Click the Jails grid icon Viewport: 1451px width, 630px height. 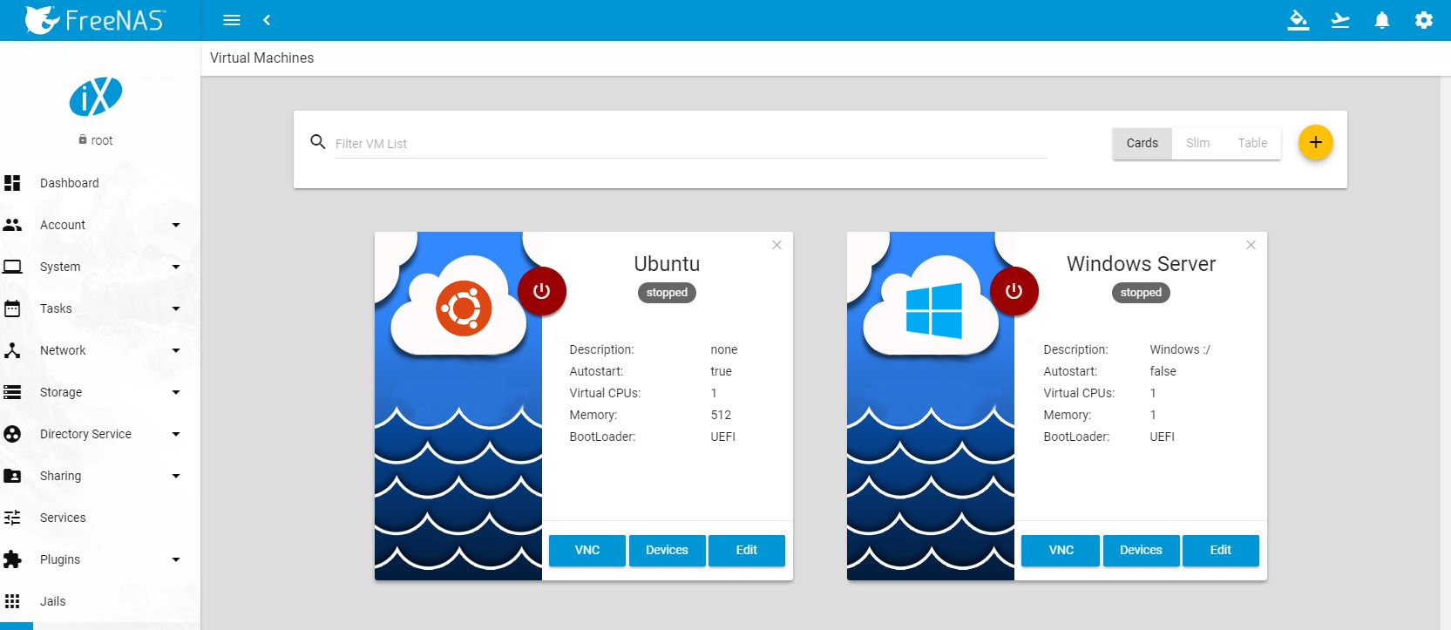pyautogui.click(x=12, y=601)
